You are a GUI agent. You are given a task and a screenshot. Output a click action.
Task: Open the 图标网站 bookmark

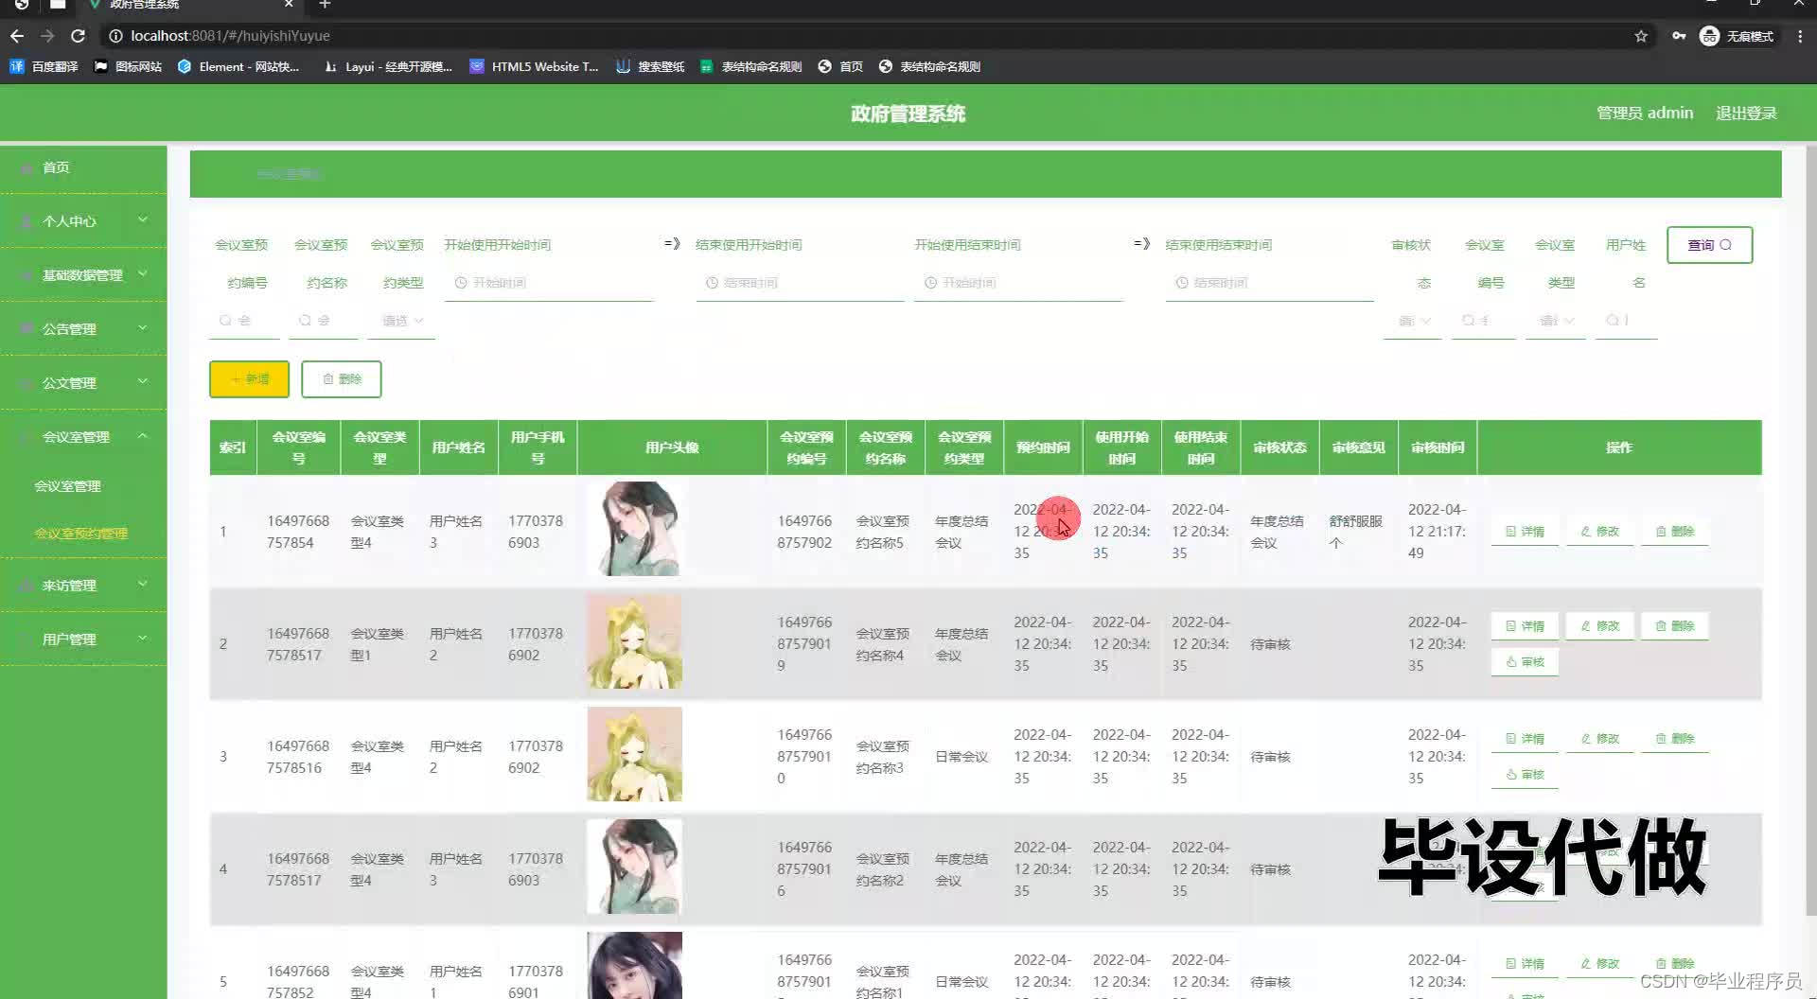(129, 66)
